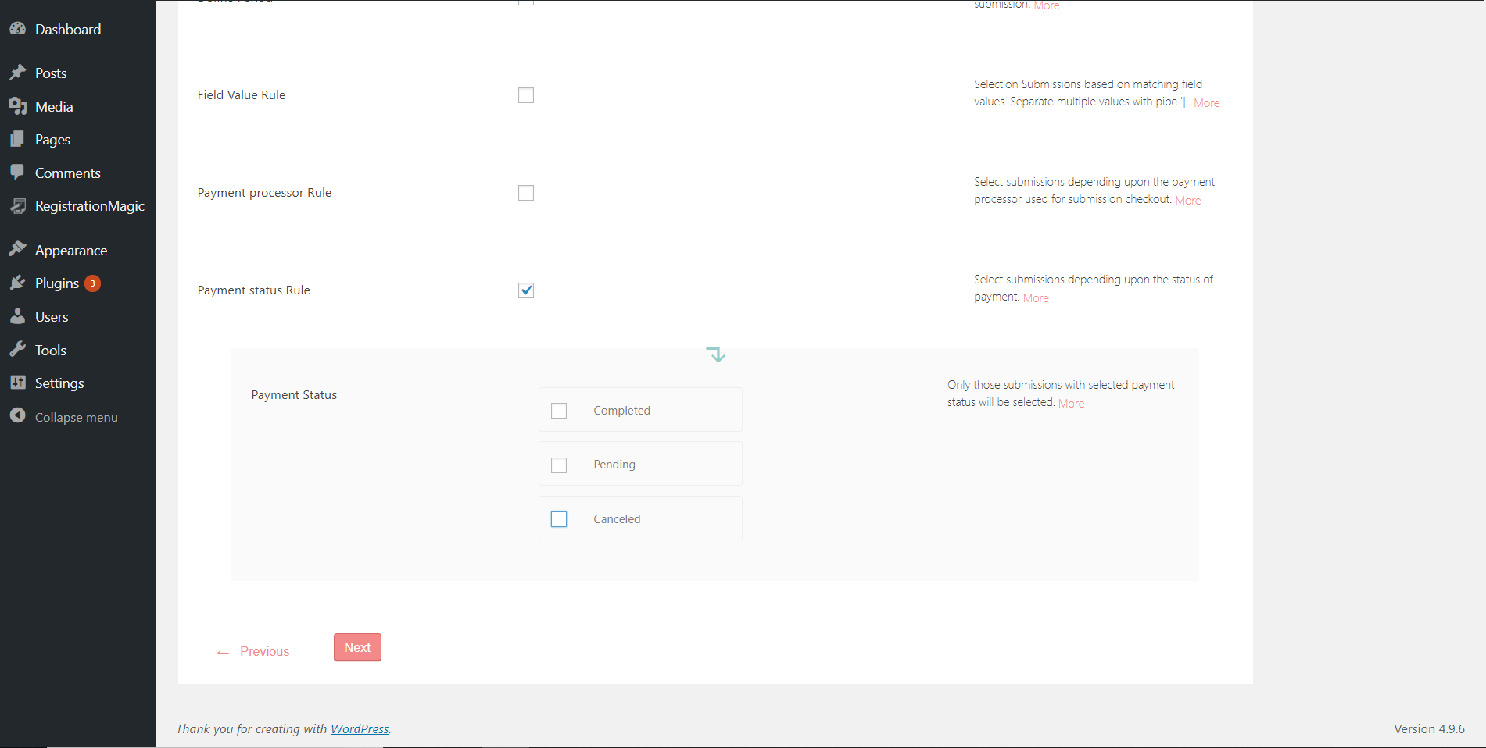Open the Pages menu entry

(x=52, y=139)
